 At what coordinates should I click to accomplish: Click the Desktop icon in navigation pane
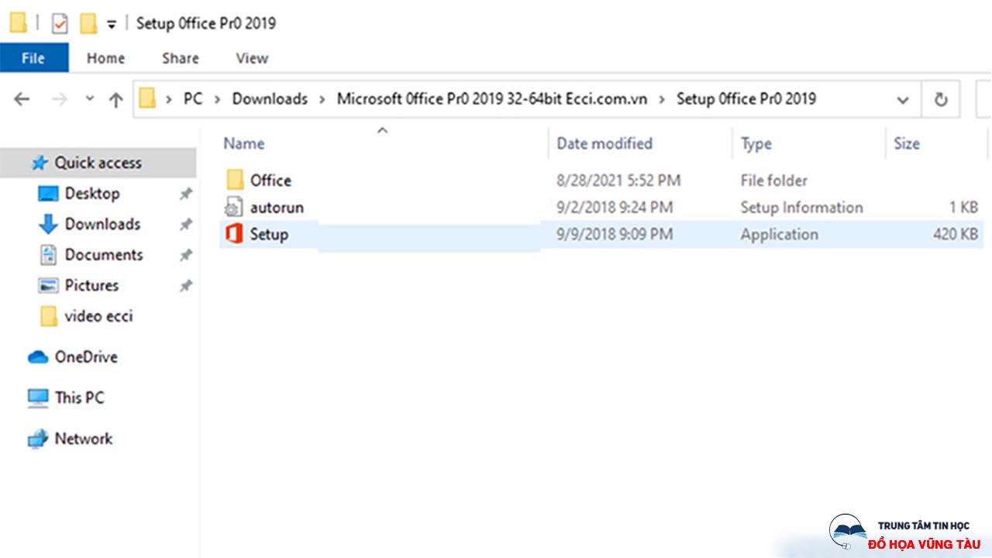click(x=48, y=194)
